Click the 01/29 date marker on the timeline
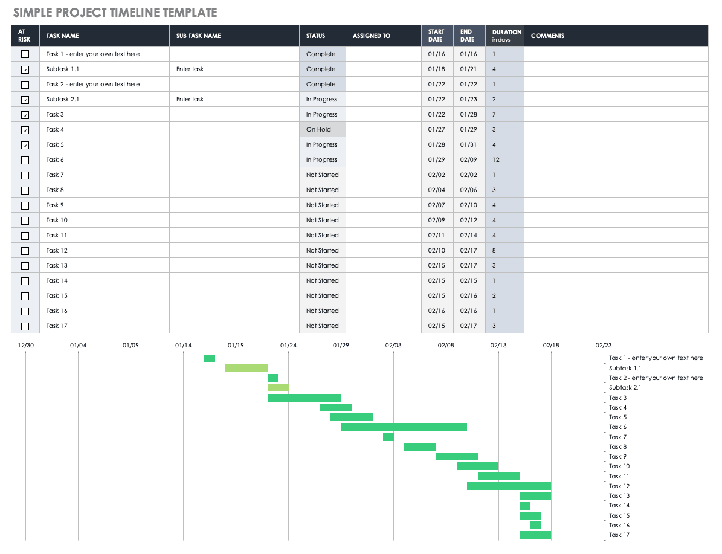Viewport: 722px width, 554px height. [341, 345]
